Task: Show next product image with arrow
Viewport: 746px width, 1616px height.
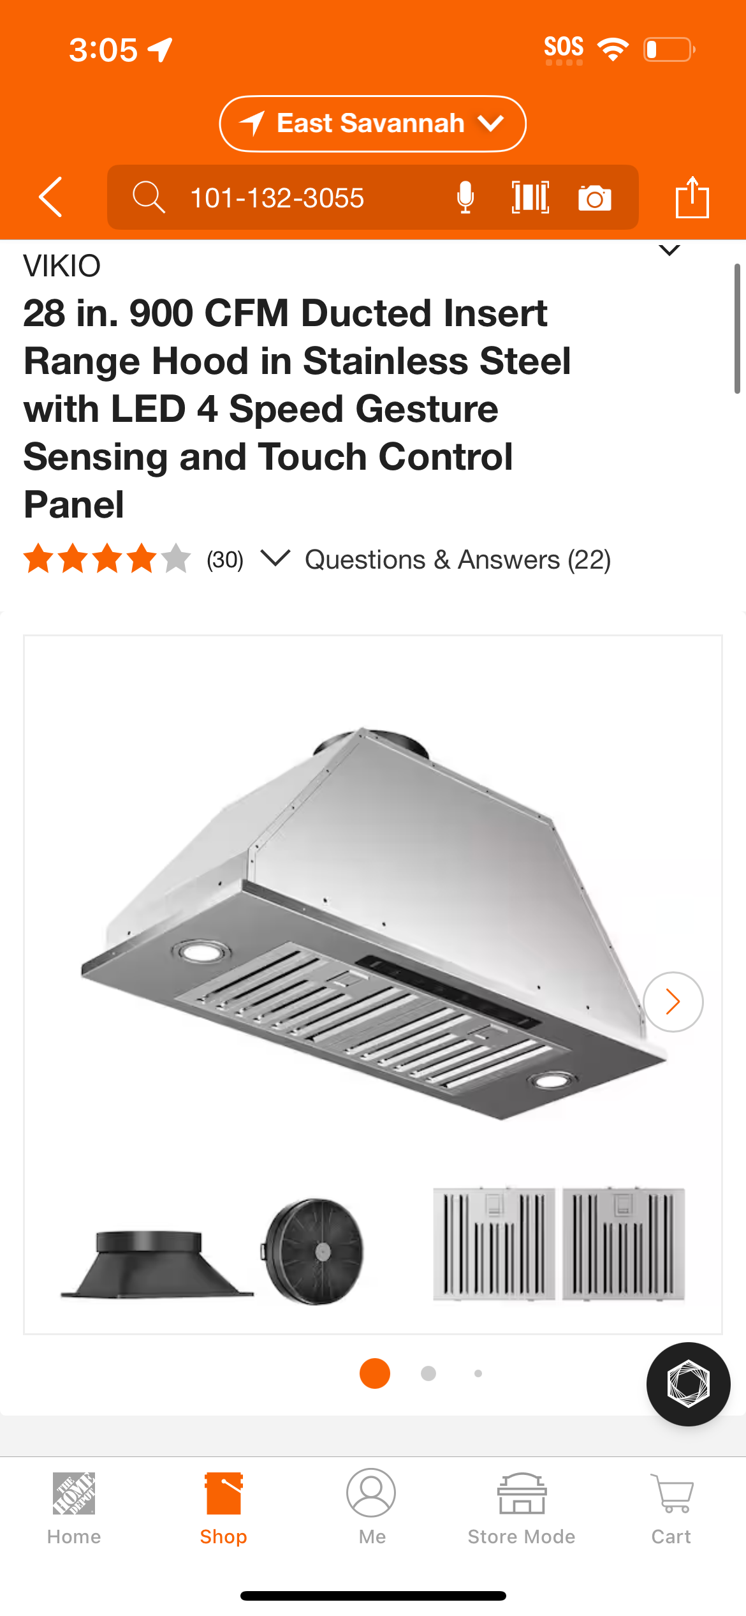Action: click(x=673, y=1001)
